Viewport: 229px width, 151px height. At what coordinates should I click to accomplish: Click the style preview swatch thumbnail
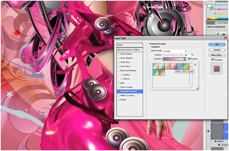click(x=217, y=69)
